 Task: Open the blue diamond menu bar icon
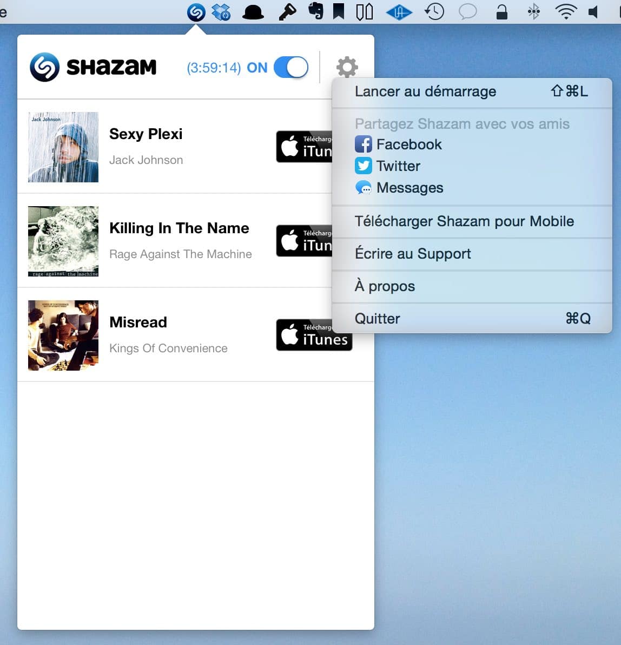pyautogui.click(x=399, y=12)
